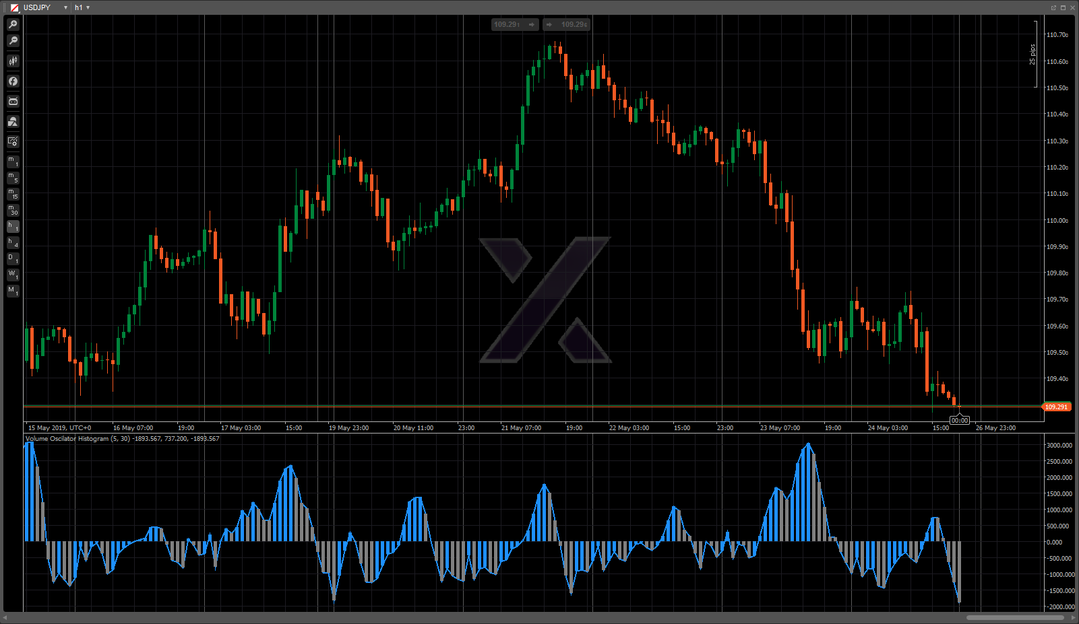Switch to D1 daily timeframe in sidebar

(13, 258)
